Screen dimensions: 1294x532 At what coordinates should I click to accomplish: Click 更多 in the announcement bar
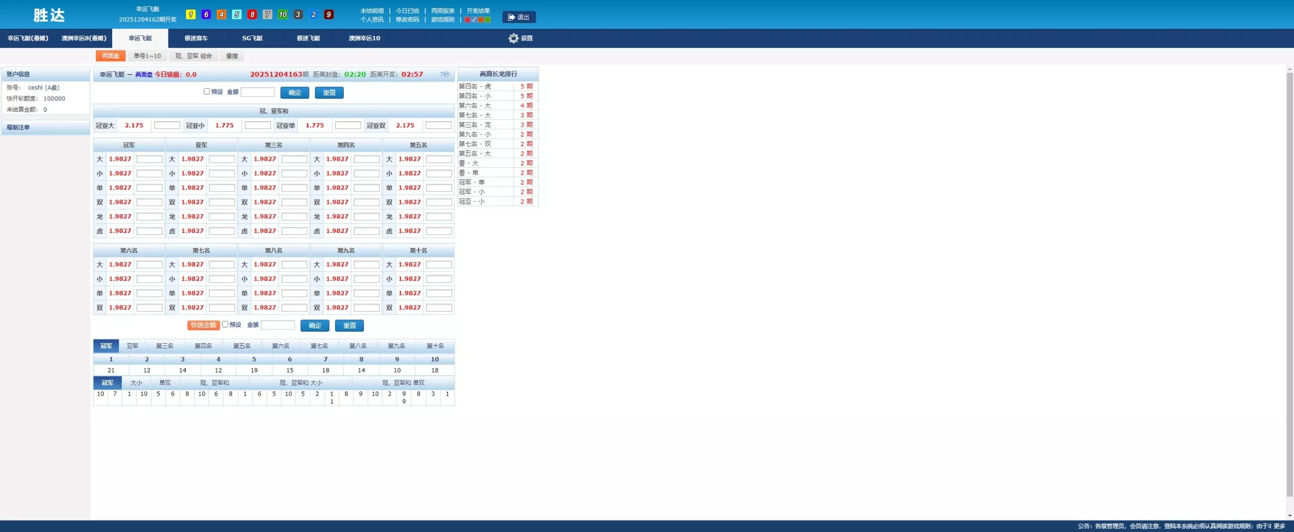(1279, 526)
